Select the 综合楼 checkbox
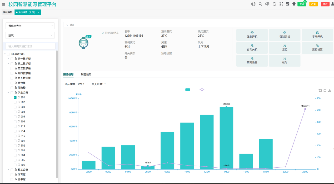Image resolution: width=334 pixels, height=184 pixels. pos(12,83)
